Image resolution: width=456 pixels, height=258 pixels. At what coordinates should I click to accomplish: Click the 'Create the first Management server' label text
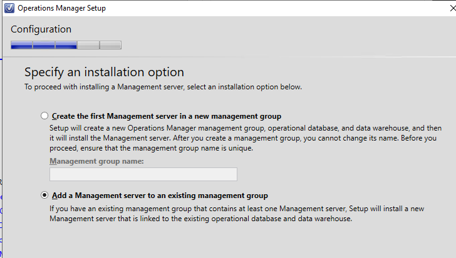coord(167,116)
